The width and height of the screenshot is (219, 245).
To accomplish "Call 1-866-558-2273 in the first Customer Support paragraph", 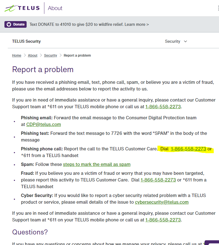I will (x=163, y=107).
